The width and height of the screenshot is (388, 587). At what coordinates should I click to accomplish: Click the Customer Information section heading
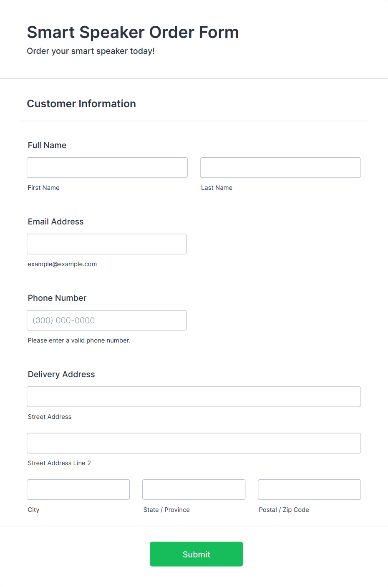(81, 103)
